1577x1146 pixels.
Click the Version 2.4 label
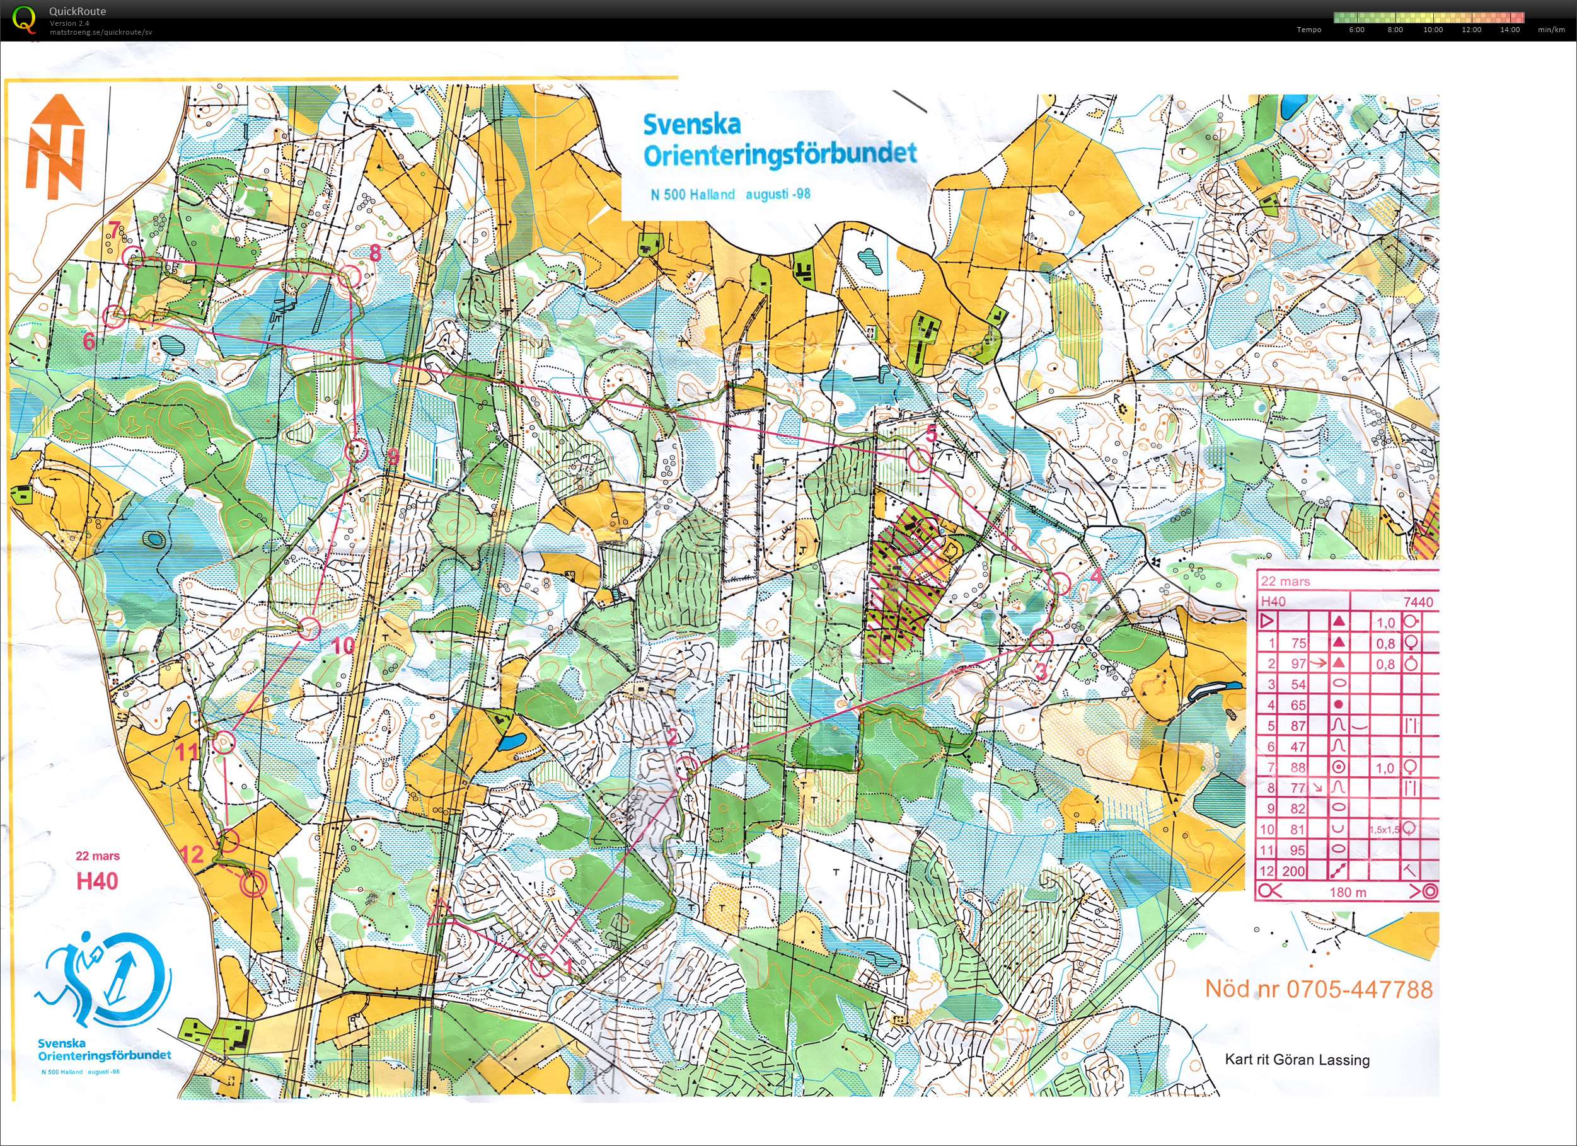pyautogui.click(x=69, y=23)
